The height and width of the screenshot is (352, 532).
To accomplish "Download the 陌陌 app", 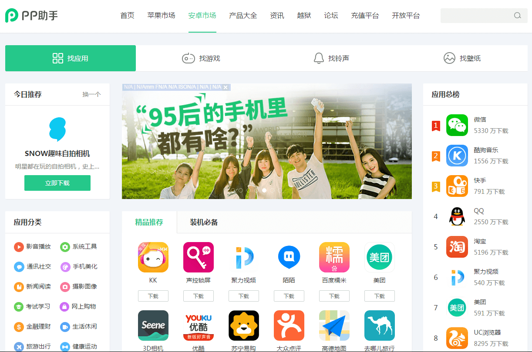I will 289,296.
